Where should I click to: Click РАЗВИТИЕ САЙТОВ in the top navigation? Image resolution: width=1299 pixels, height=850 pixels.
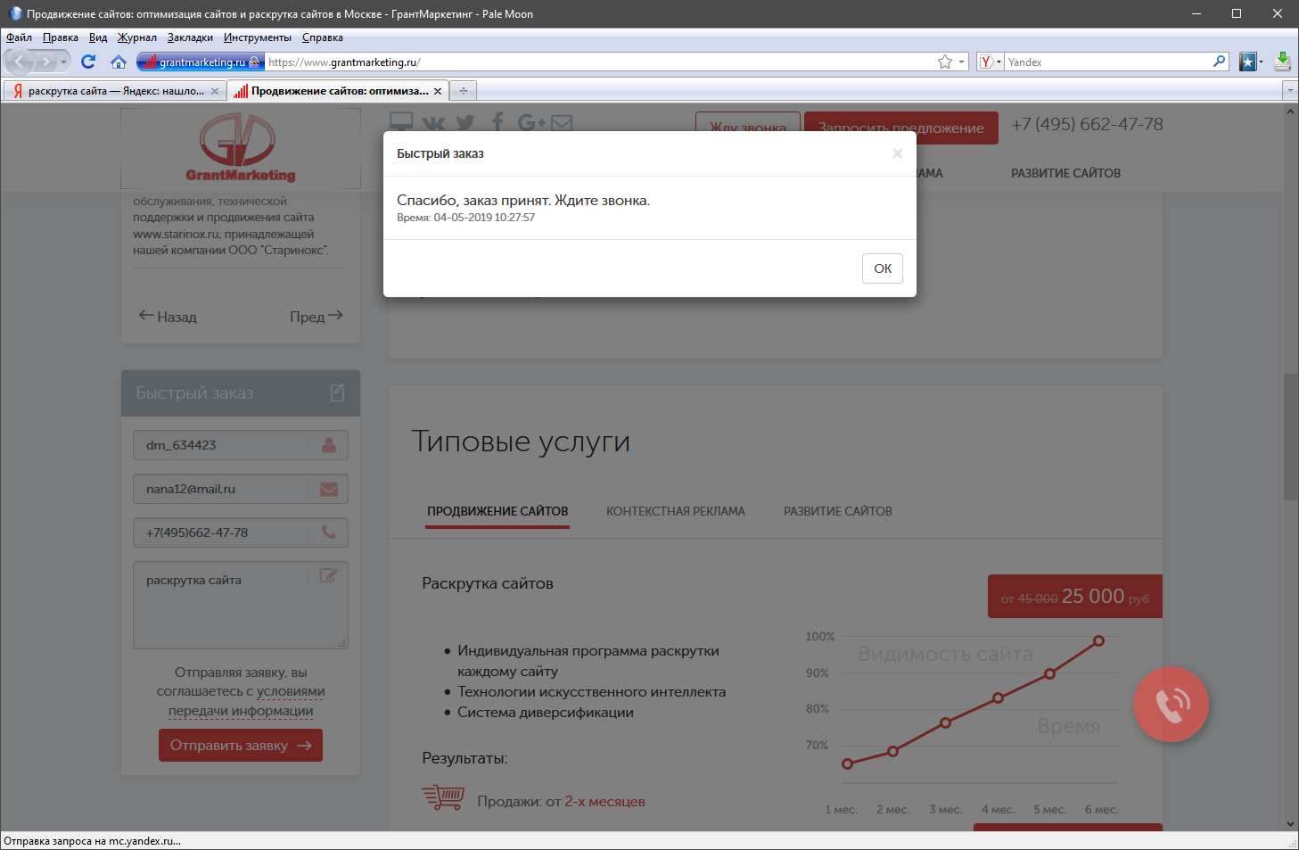click(1065, 173)
